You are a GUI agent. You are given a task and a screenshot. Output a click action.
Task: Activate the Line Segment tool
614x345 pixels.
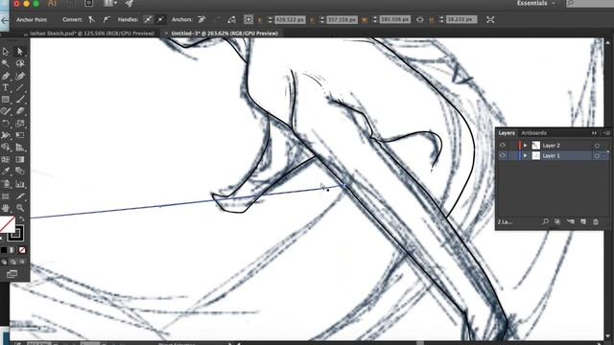[19, 87]
